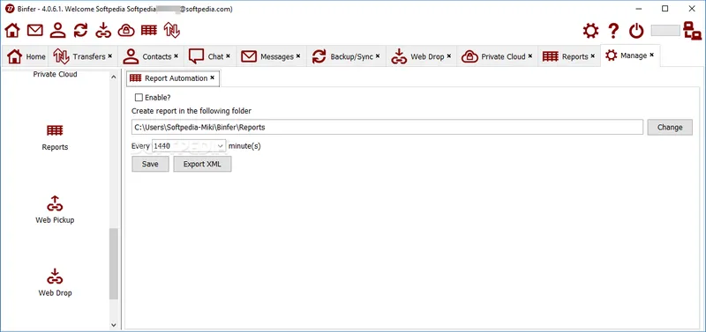Click sidebar scrollbar down arrow
The width and height of the screenshot is (706, 332).
114,324
